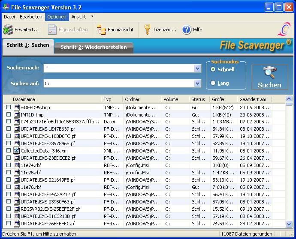Open Lizenzen key icon
The image size is (296, 239).
147,30
